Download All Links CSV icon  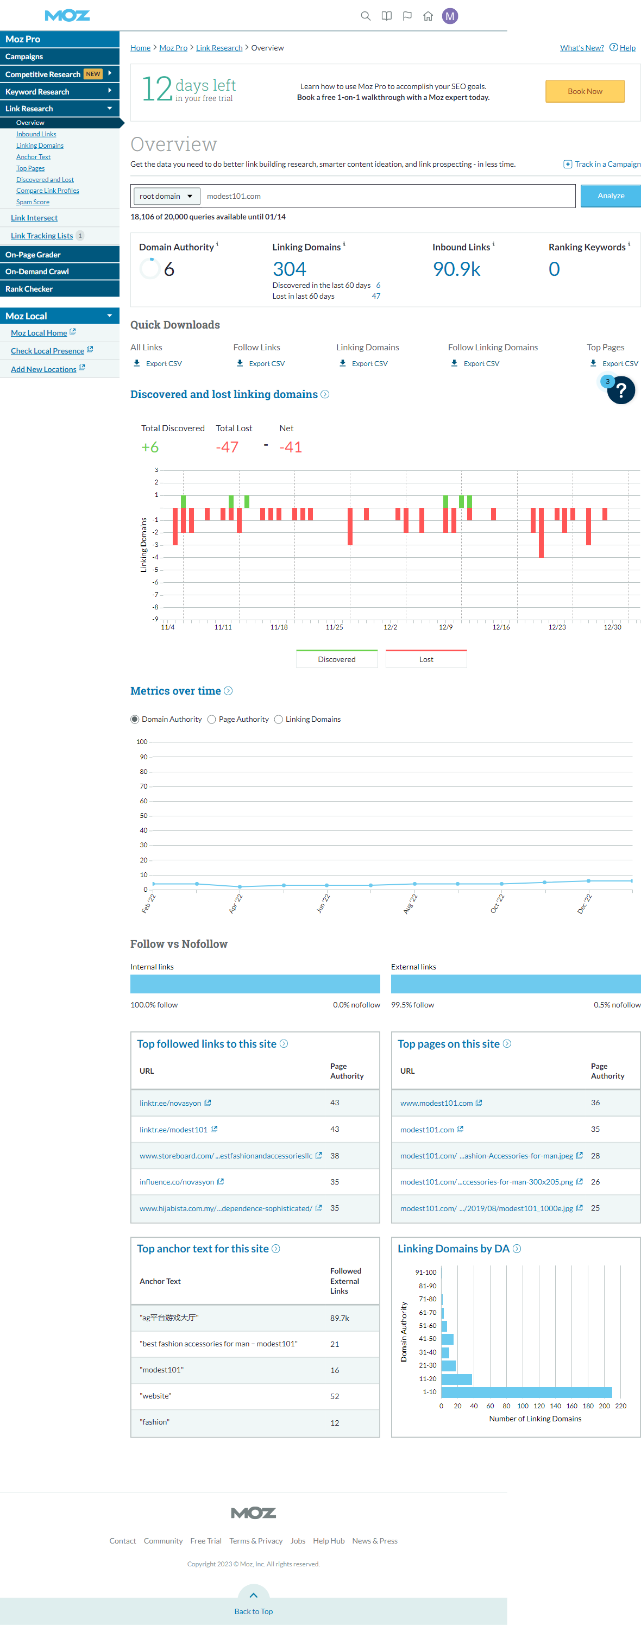[137, 363]
